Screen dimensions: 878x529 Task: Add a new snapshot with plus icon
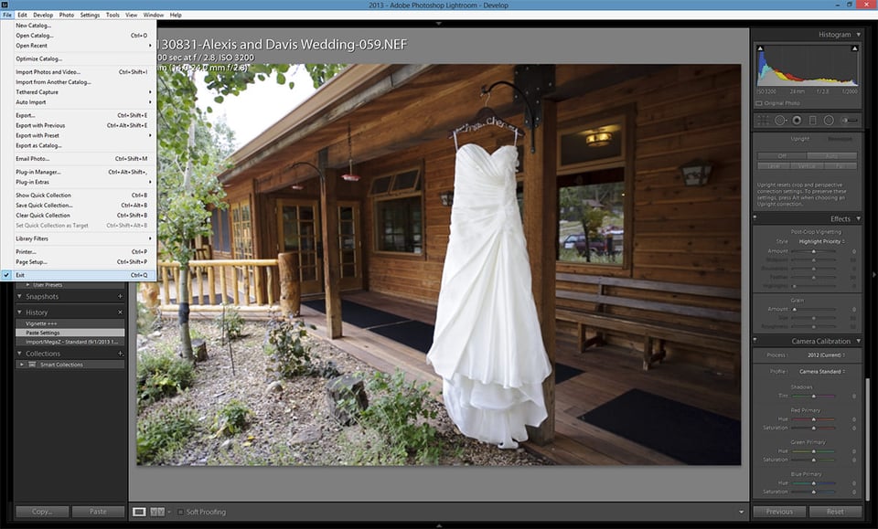[x=120, y=296]
